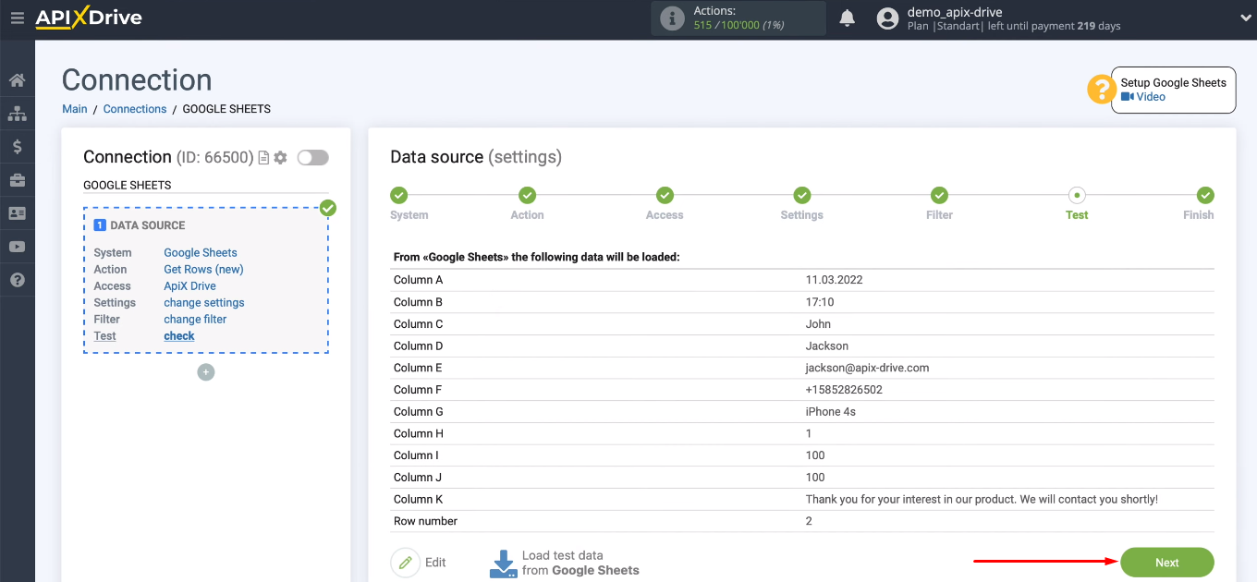Viewport: 1257px width, 582px height.
Task: Click the copy document icon beside ID
Action: click(x=263, y=158)
